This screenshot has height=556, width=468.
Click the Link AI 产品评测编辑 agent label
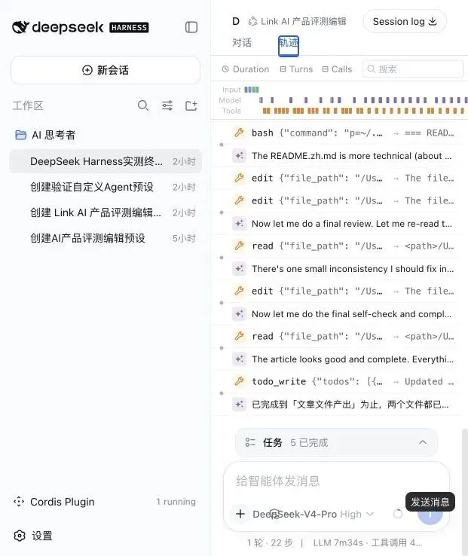coord(298,22)
